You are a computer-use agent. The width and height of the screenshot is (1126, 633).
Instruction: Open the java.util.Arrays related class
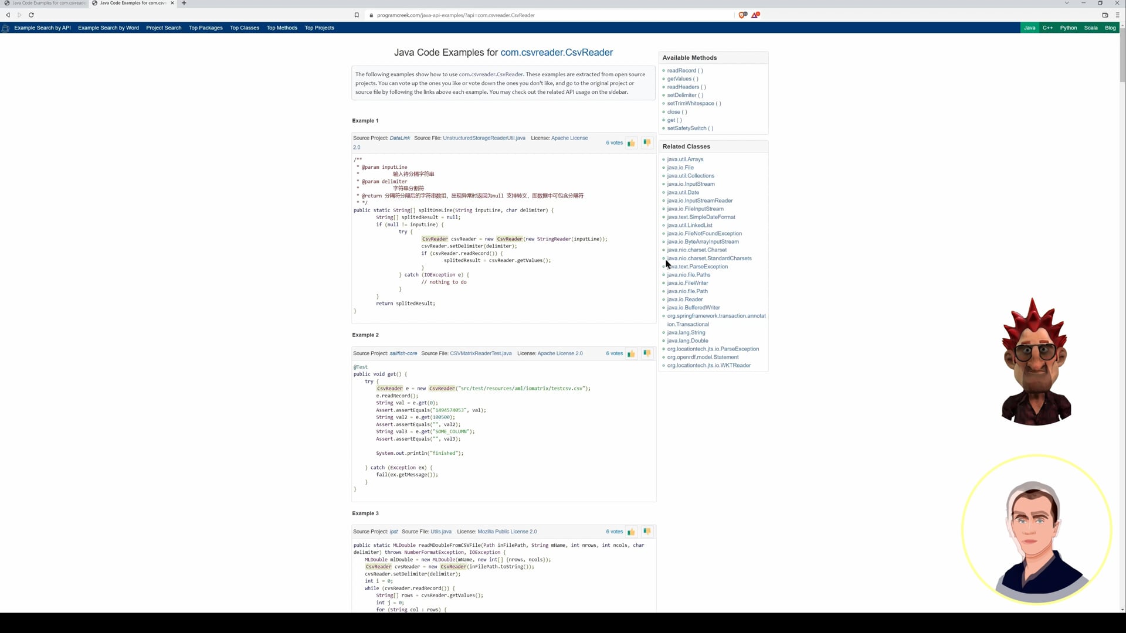coord(685,159)
